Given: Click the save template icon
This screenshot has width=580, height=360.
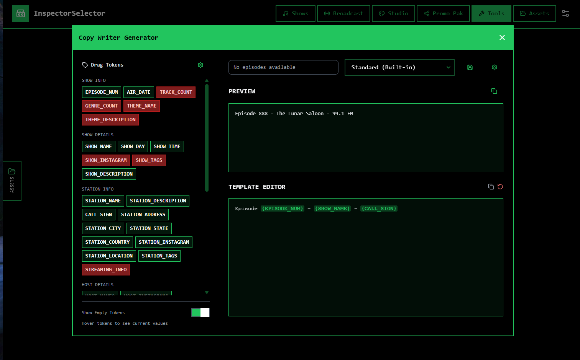Looking at the screenshot, I should (x=470, y=67).
